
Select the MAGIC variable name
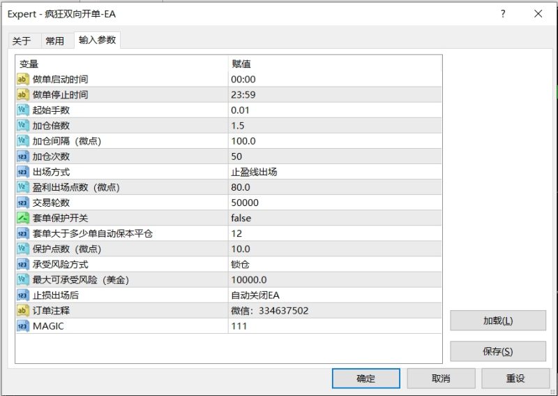coord(48,325)
